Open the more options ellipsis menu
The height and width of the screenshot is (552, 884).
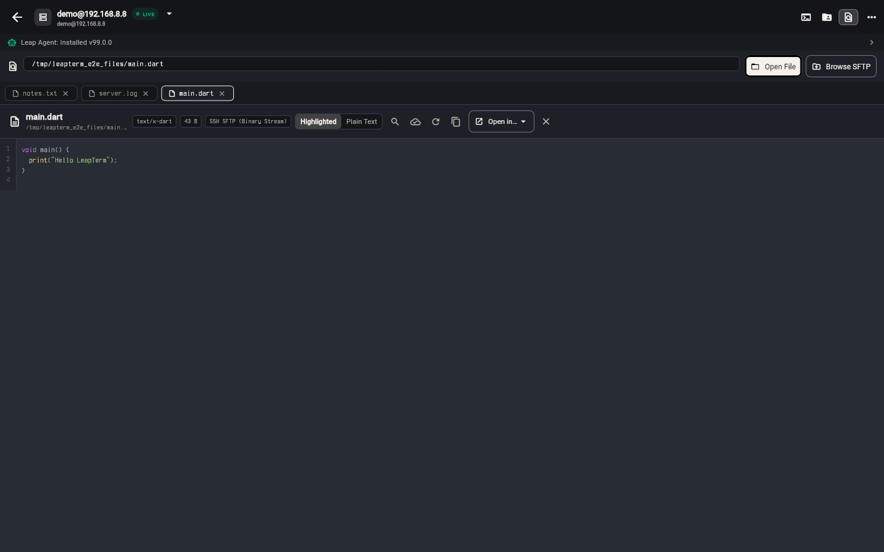tap(872, 17)
